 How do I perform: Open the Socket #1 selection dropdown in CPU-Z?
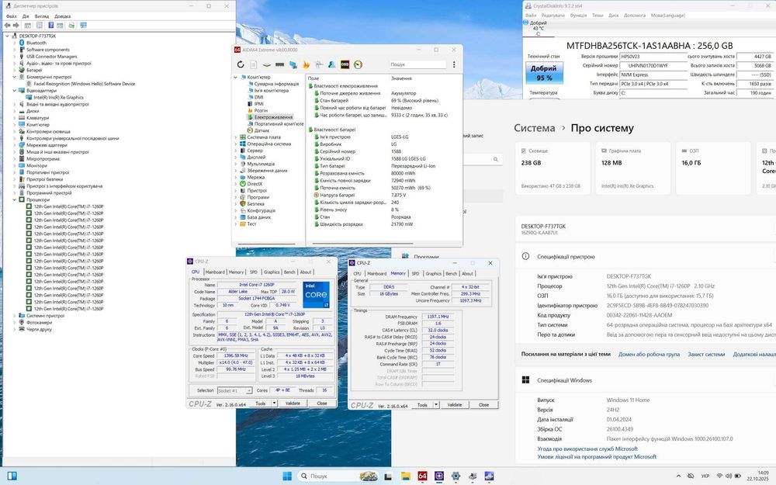point(234,390)
